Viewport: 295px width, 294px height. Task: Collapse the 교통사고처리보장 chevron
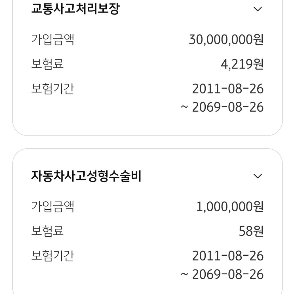tap(257, 9)
